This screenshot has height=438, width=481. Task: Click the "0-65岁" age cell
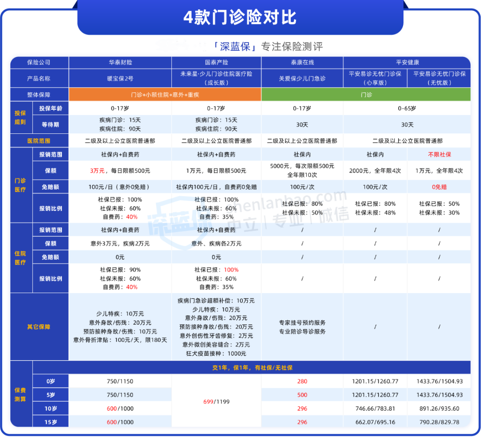point(407,108)
